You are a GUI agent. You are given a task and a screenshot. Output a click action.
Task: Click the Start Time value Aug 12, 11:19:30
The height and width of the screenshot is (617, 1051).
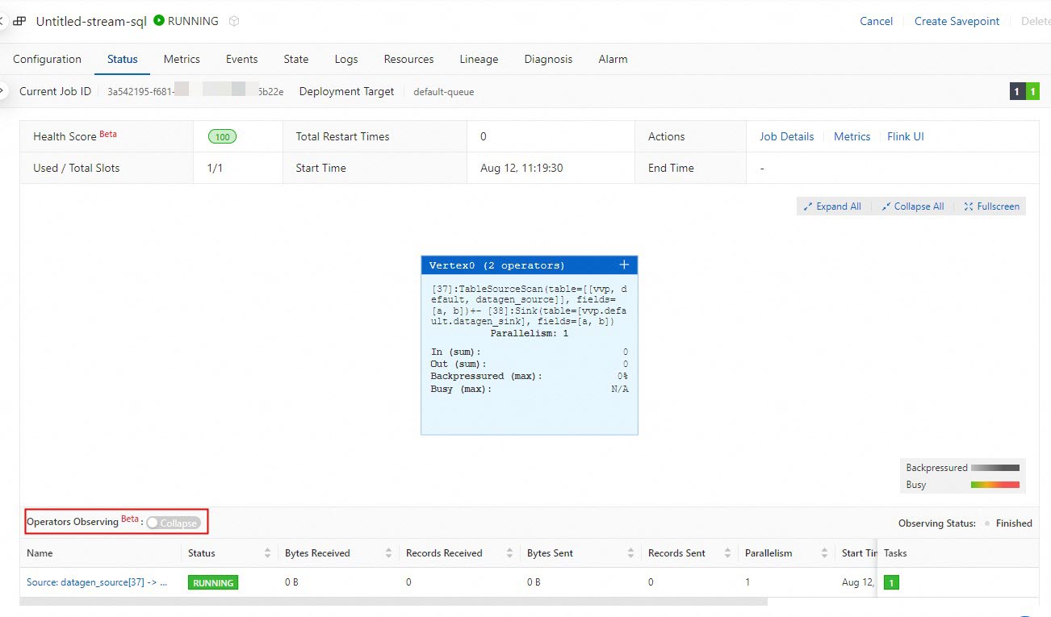[x=521, y=168]
